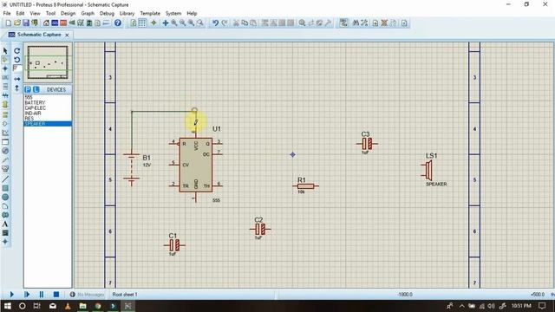Choose 2D Graphics Box Mode tool

click(5, 188)
